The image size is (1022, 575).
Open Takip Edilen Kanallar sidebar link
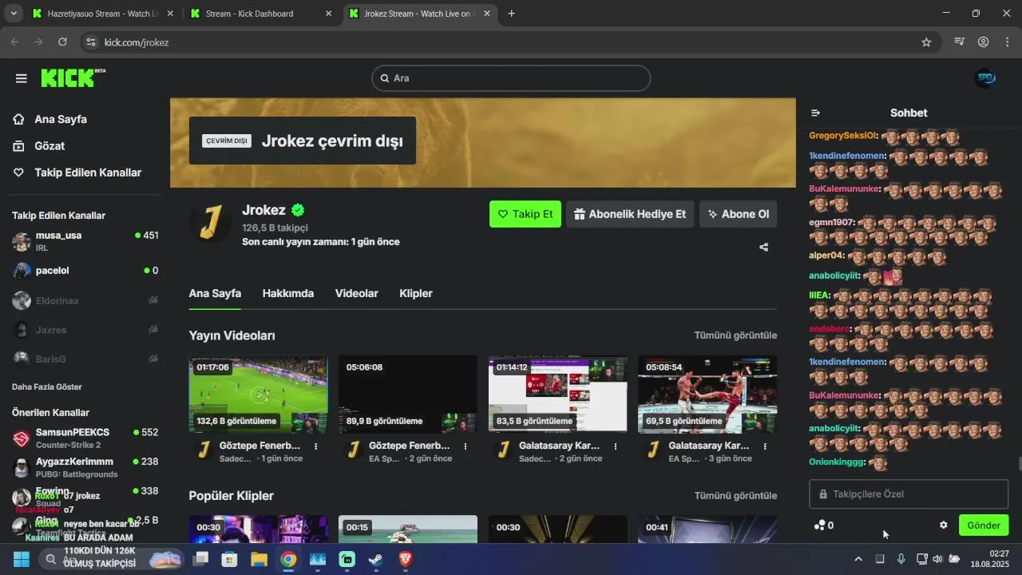pyautogui.click(x=77, y=172)
